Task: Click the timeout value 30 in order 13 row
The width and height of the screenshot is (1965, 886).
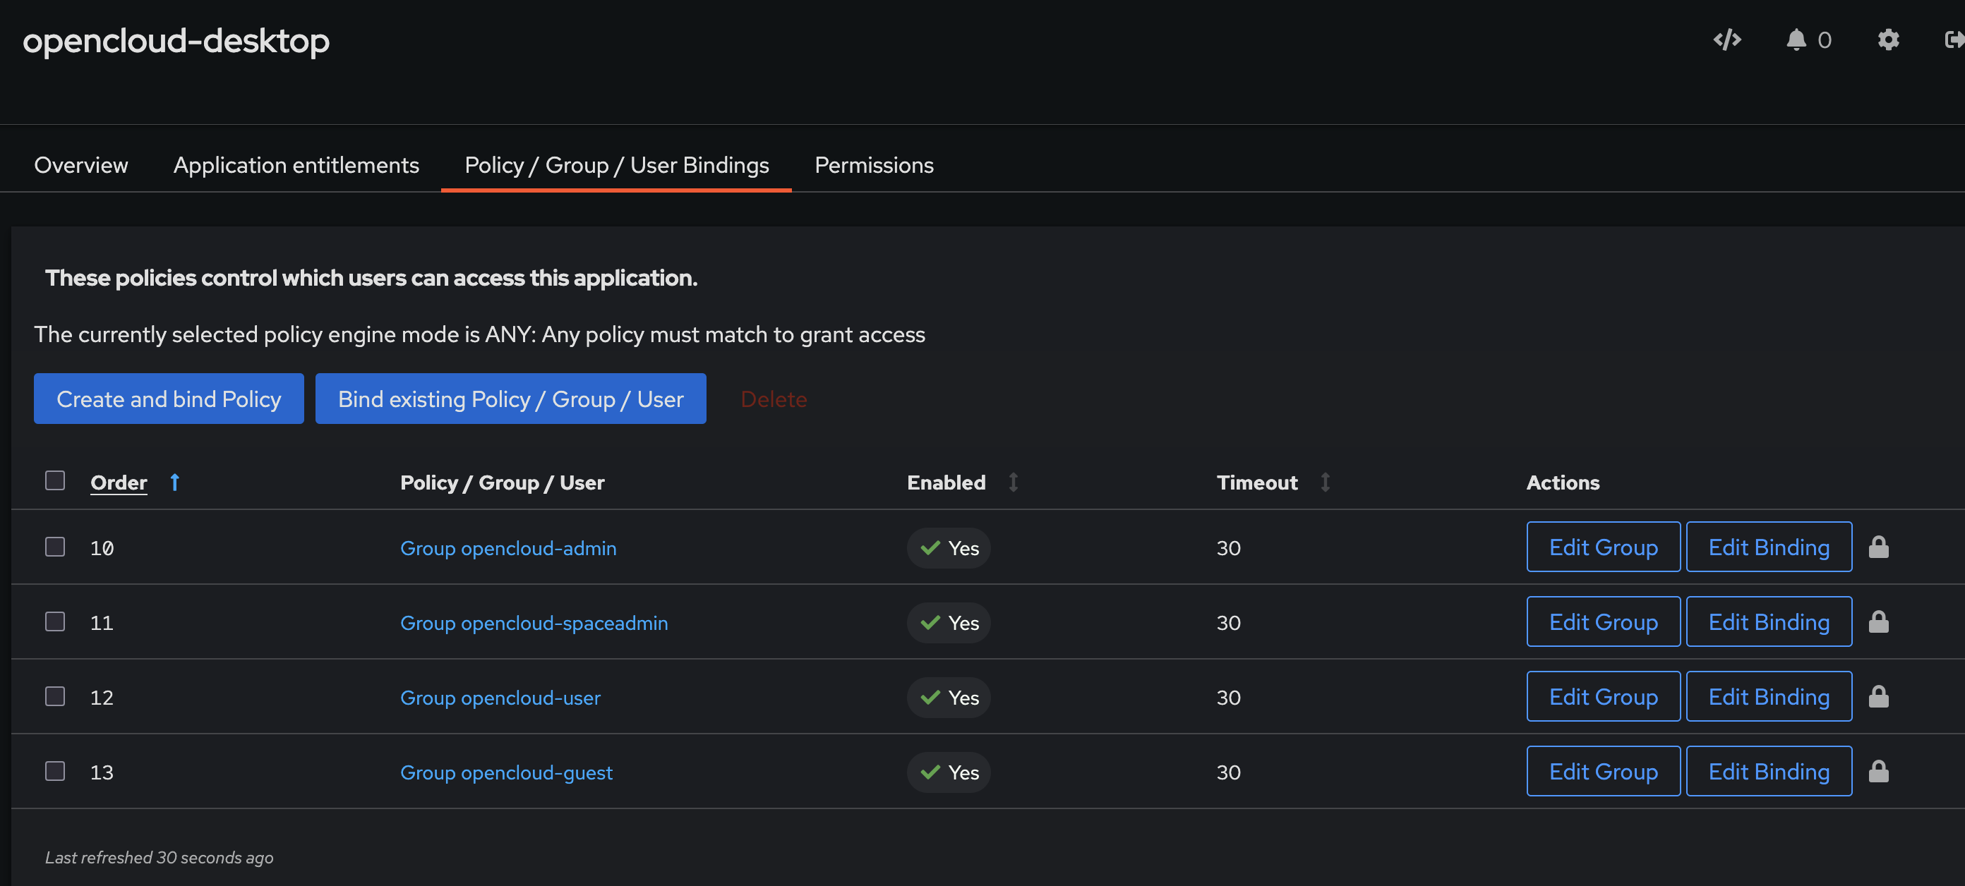Action: (x=1228, y=772)
